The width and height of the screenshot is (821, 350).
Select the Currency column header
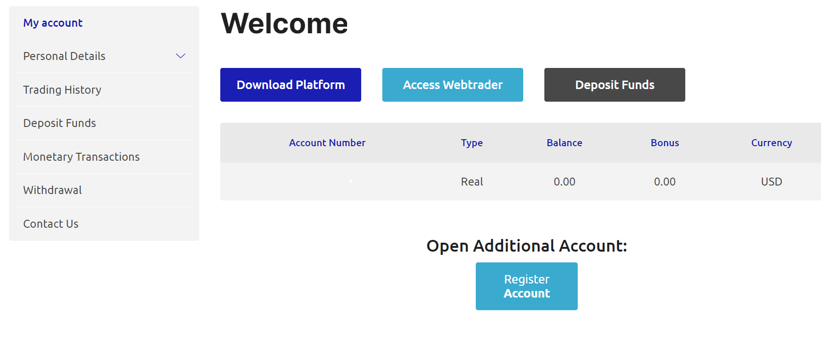click(772, 143)
